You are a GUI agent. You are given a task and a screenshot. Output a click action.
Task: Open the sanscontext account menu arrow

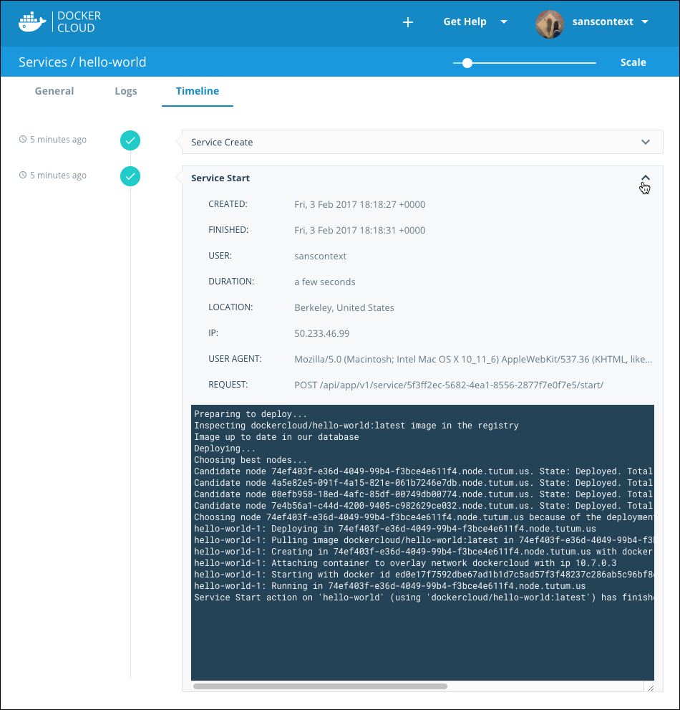coord(645,21)
